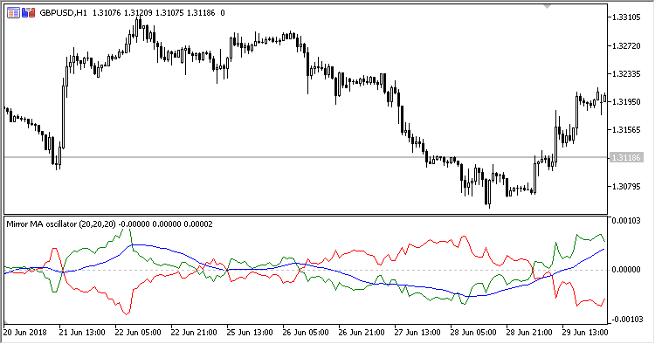Select the 26 Jun 05:00 time label
655x344 pixels.
(306, 333)
